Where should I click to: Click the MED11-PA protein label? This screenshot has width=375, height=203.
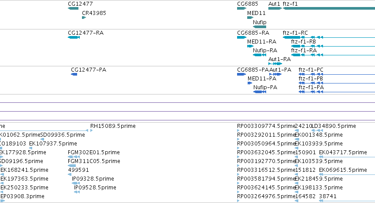coord(262,79)
